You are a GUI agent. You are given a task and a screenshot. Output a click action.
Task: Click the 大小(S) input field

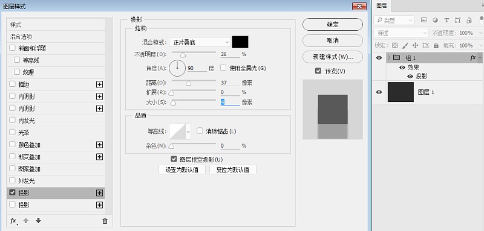230,102
